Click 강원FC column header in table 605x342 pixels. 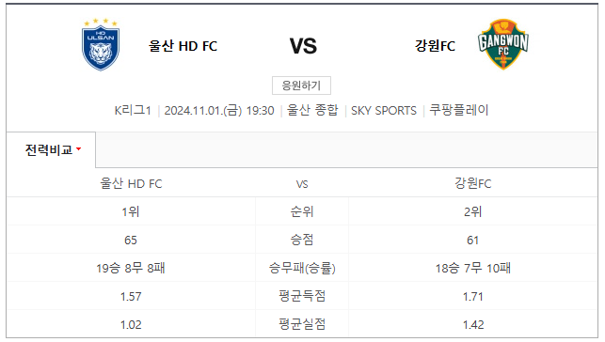tap(473, 184)
